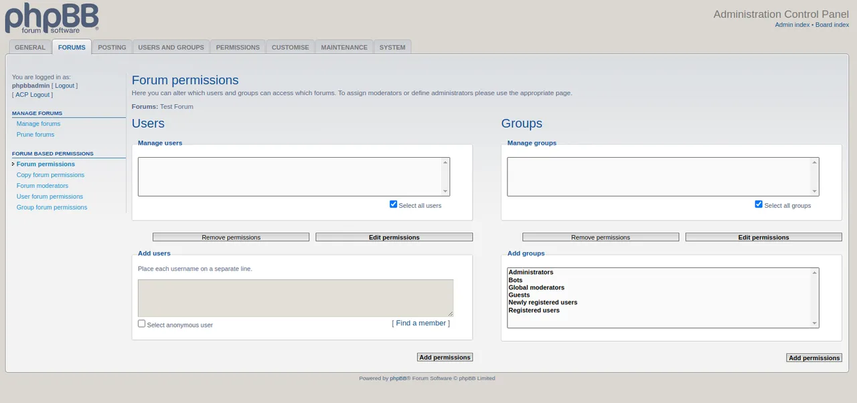Select Newly registered users group
Image resolution: width=857 pixels, height=403 pixels.
click(x=659, y=303)
